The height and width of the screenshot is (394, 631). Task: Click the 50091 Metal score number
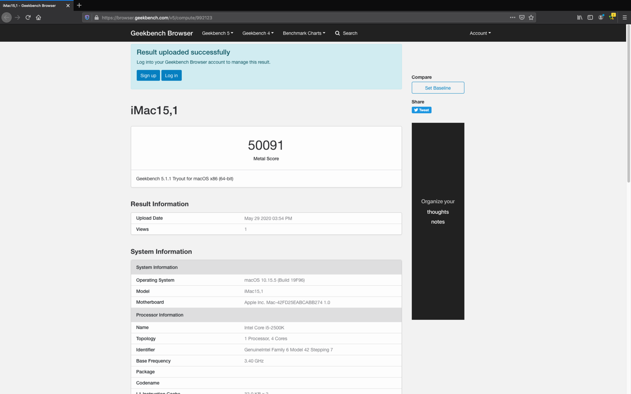pos(266,145)
